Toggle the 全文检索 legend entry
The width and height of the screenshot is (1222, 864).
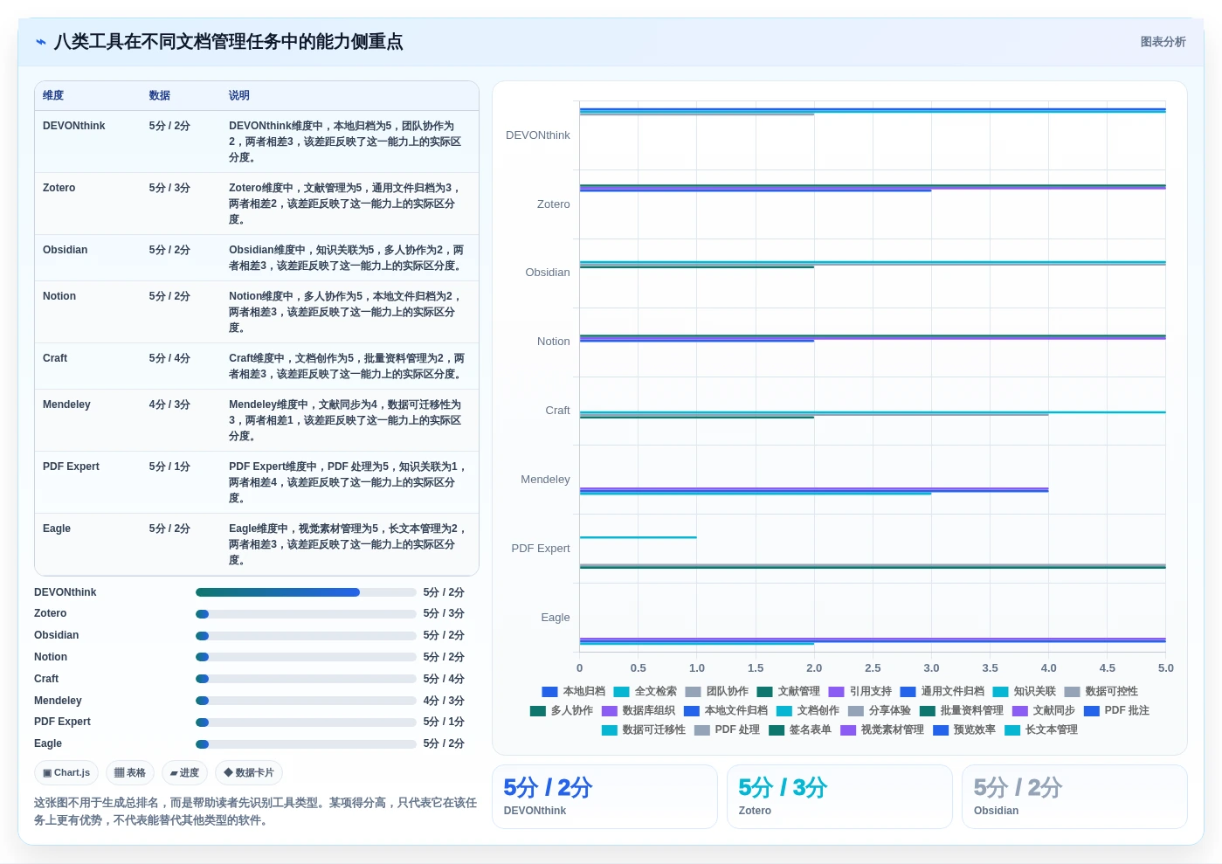pos(646,692)
